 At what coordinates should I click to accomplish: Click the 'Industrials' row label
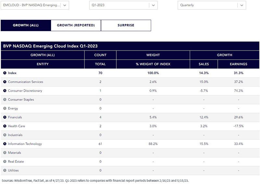(x=15, y=135)
